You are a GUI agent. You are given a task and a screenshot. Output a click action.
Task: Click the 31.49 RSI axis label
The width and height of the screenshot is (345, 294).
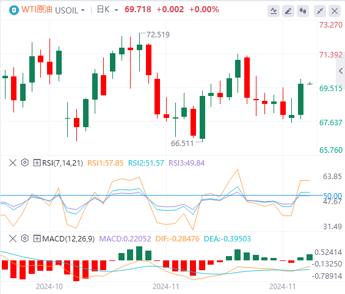[332, 226]
